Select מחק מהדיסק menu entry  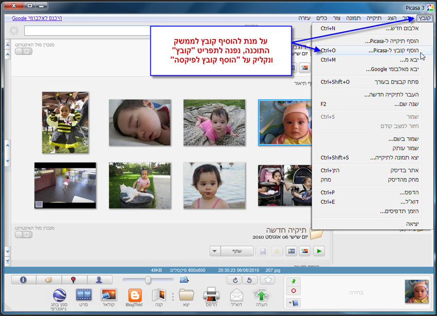(x=372, y=180)
